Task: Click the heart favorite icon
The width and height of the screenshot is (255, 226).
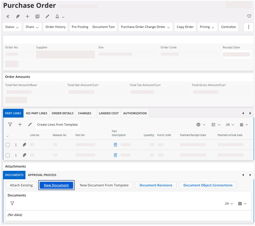Action: [x=249, y=16]
